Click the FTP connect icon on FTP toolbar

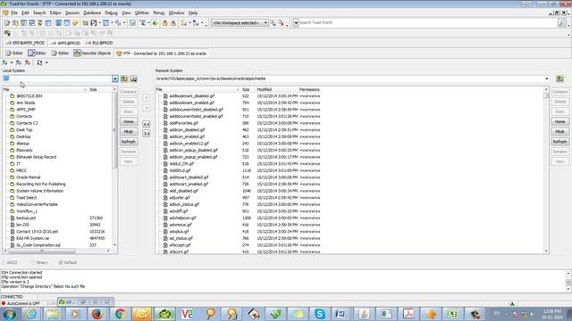[x=4, y=62]
